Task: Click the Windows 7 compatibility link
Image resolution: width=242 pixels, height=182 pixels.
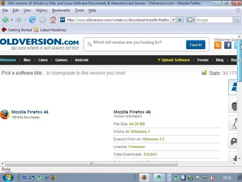Action: click(140, 132)
